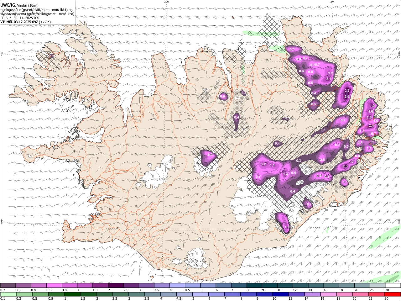Click the 'IT: Sun. 30. 11. 2025 09Z' line
Image resolution: width=401 pixels, height=301 pixels.
(20, 18)
